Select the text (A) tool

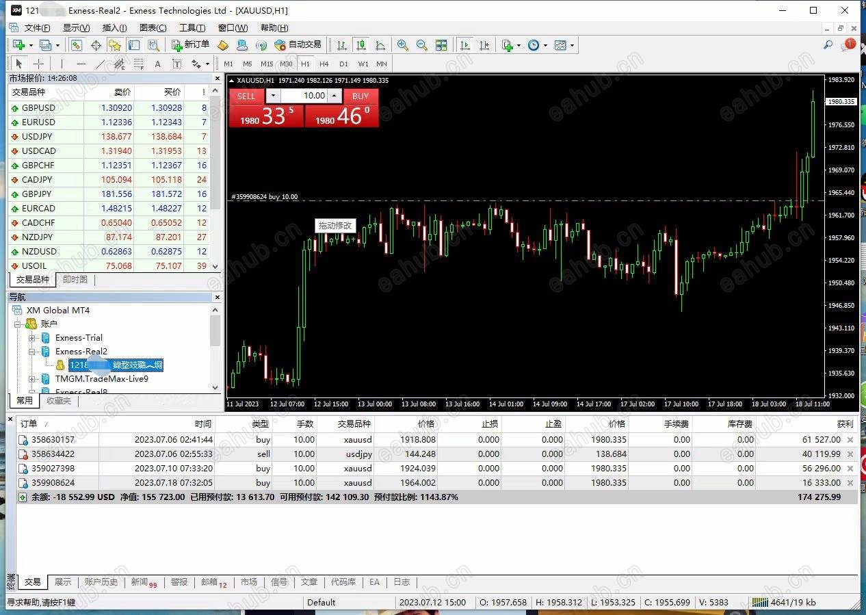point(157,64)
